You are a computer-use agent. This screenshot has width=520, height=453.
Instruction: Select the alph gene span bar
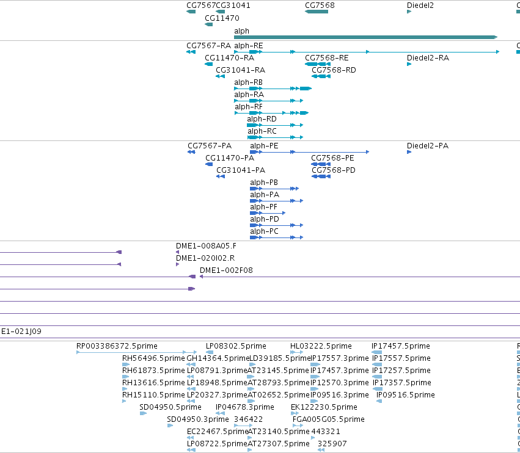[366, 37]
